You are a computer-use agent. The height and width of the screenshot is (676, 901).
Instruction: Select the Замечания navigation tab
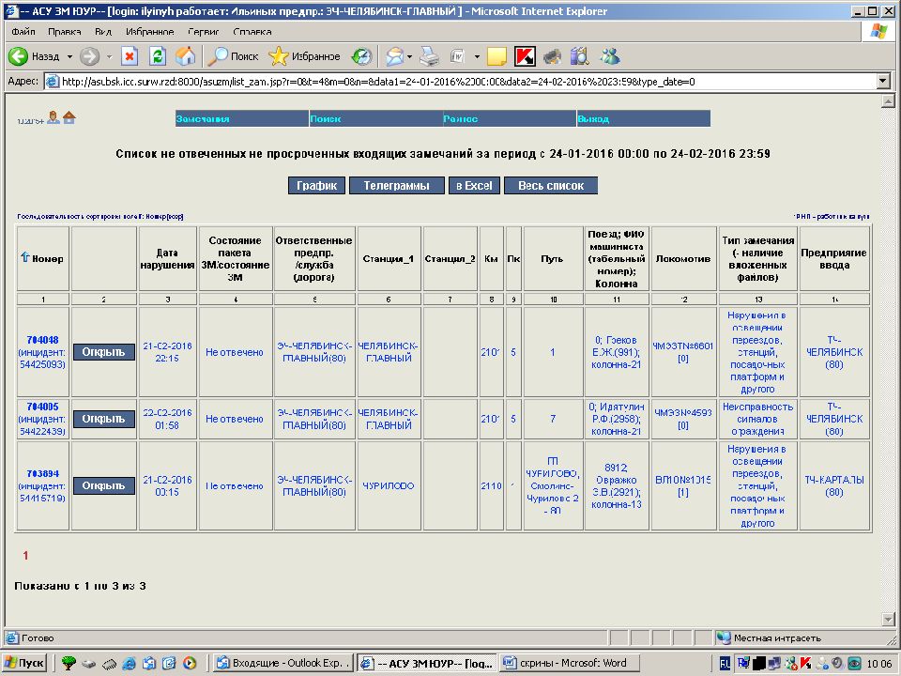coord(242,118)
